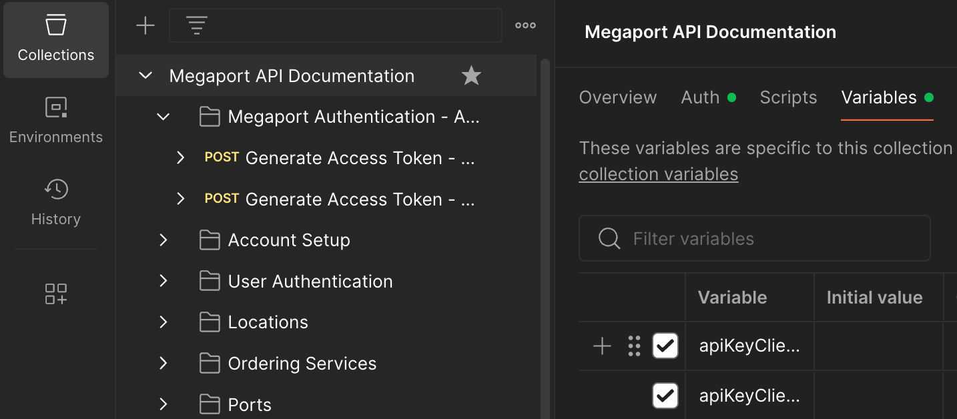Click initial value cell of first apiKeyClie... variable
957x419 pixels.
pos(878,346)
